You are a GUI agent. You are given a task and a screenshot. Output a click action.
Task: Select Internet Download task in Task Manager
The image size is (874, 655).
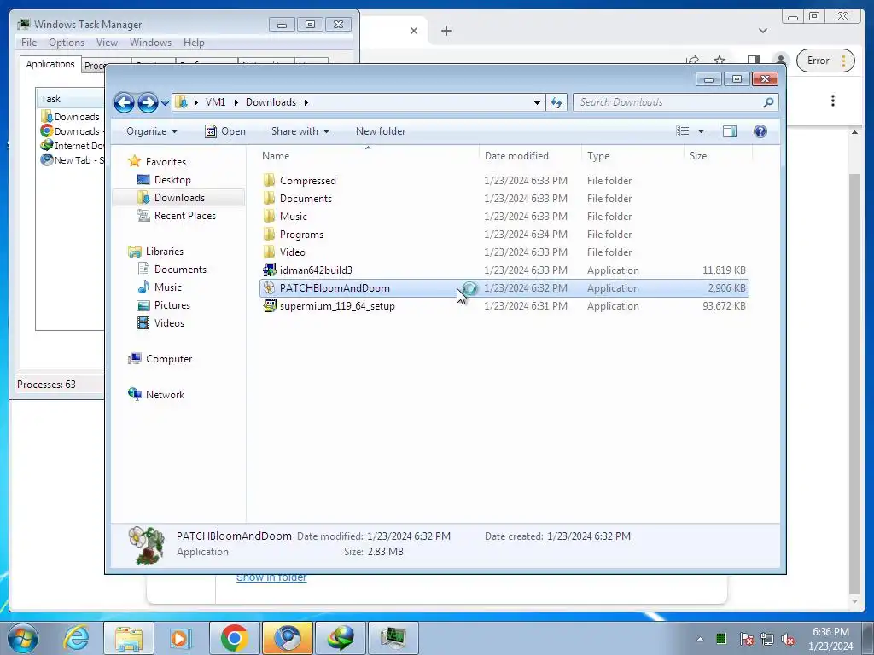pos(72,146)
